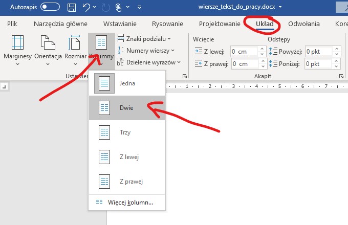Image resolution: width=348 pixels, height=225 pixels.
Task: Expand the Numery wierszy dropdown
Action: click(147, 50)
